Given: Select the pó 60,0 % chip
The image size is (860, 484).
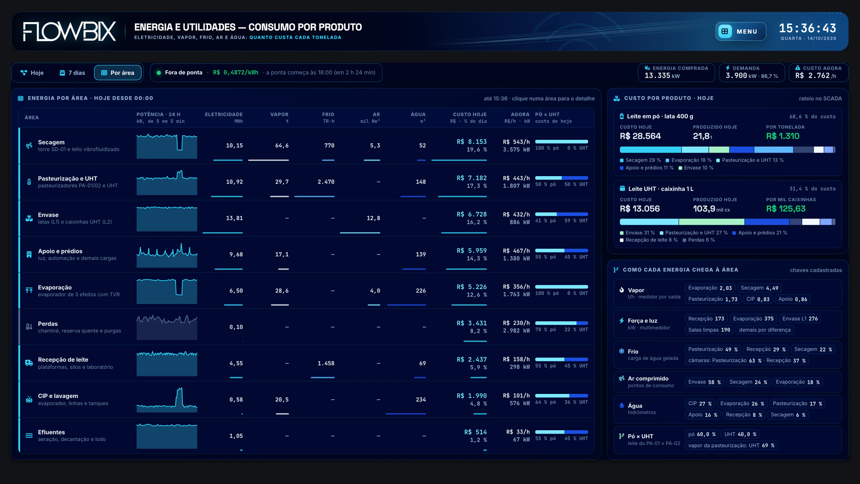Looking at the screenshot, I should click(701, 434).
